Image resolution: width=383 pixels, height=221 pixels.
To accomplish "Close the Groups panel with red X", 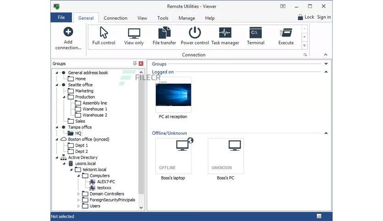I will coord(141,63).
